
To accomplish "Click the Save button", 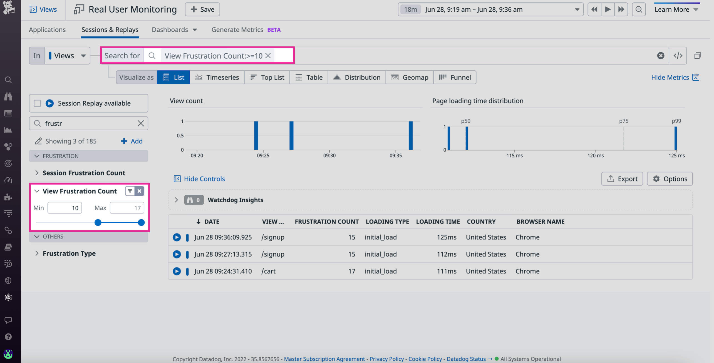I will click(x=202, y=9).
